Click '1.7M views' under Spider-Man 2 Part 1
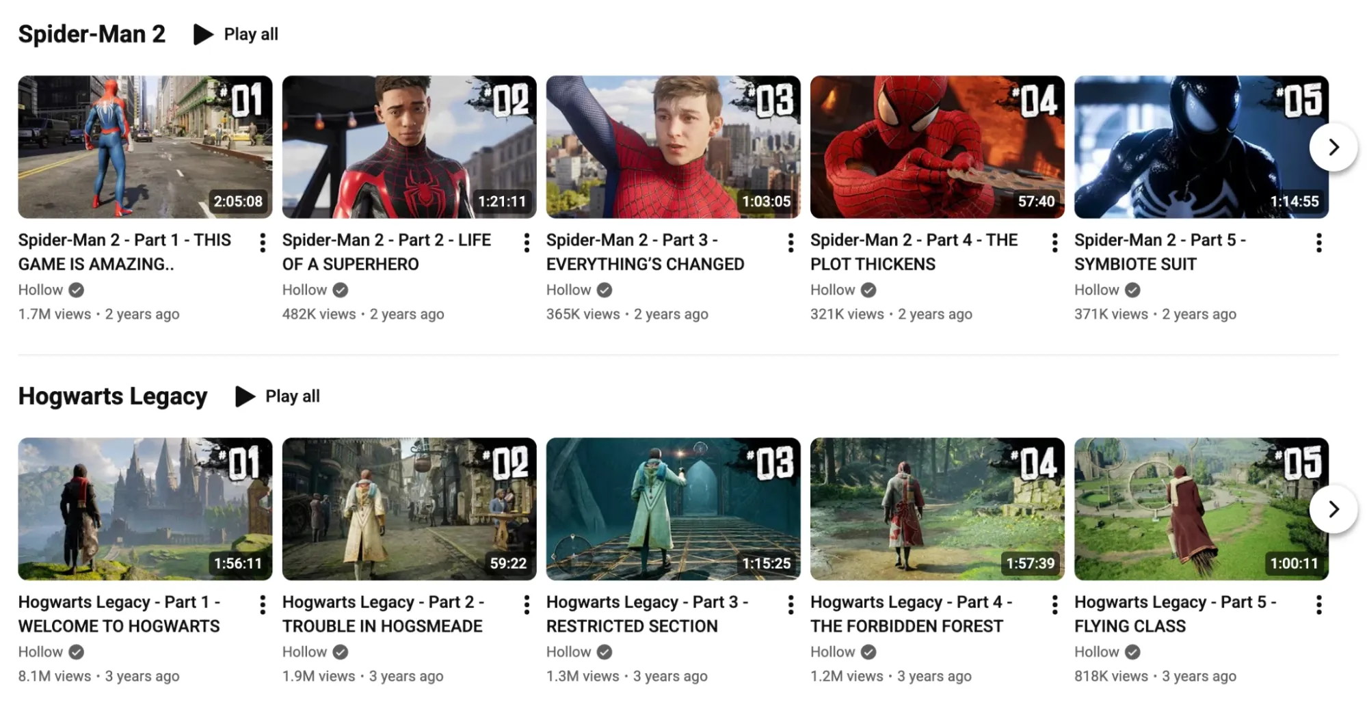The image size is (1367, 715). [x=55, y=314]
